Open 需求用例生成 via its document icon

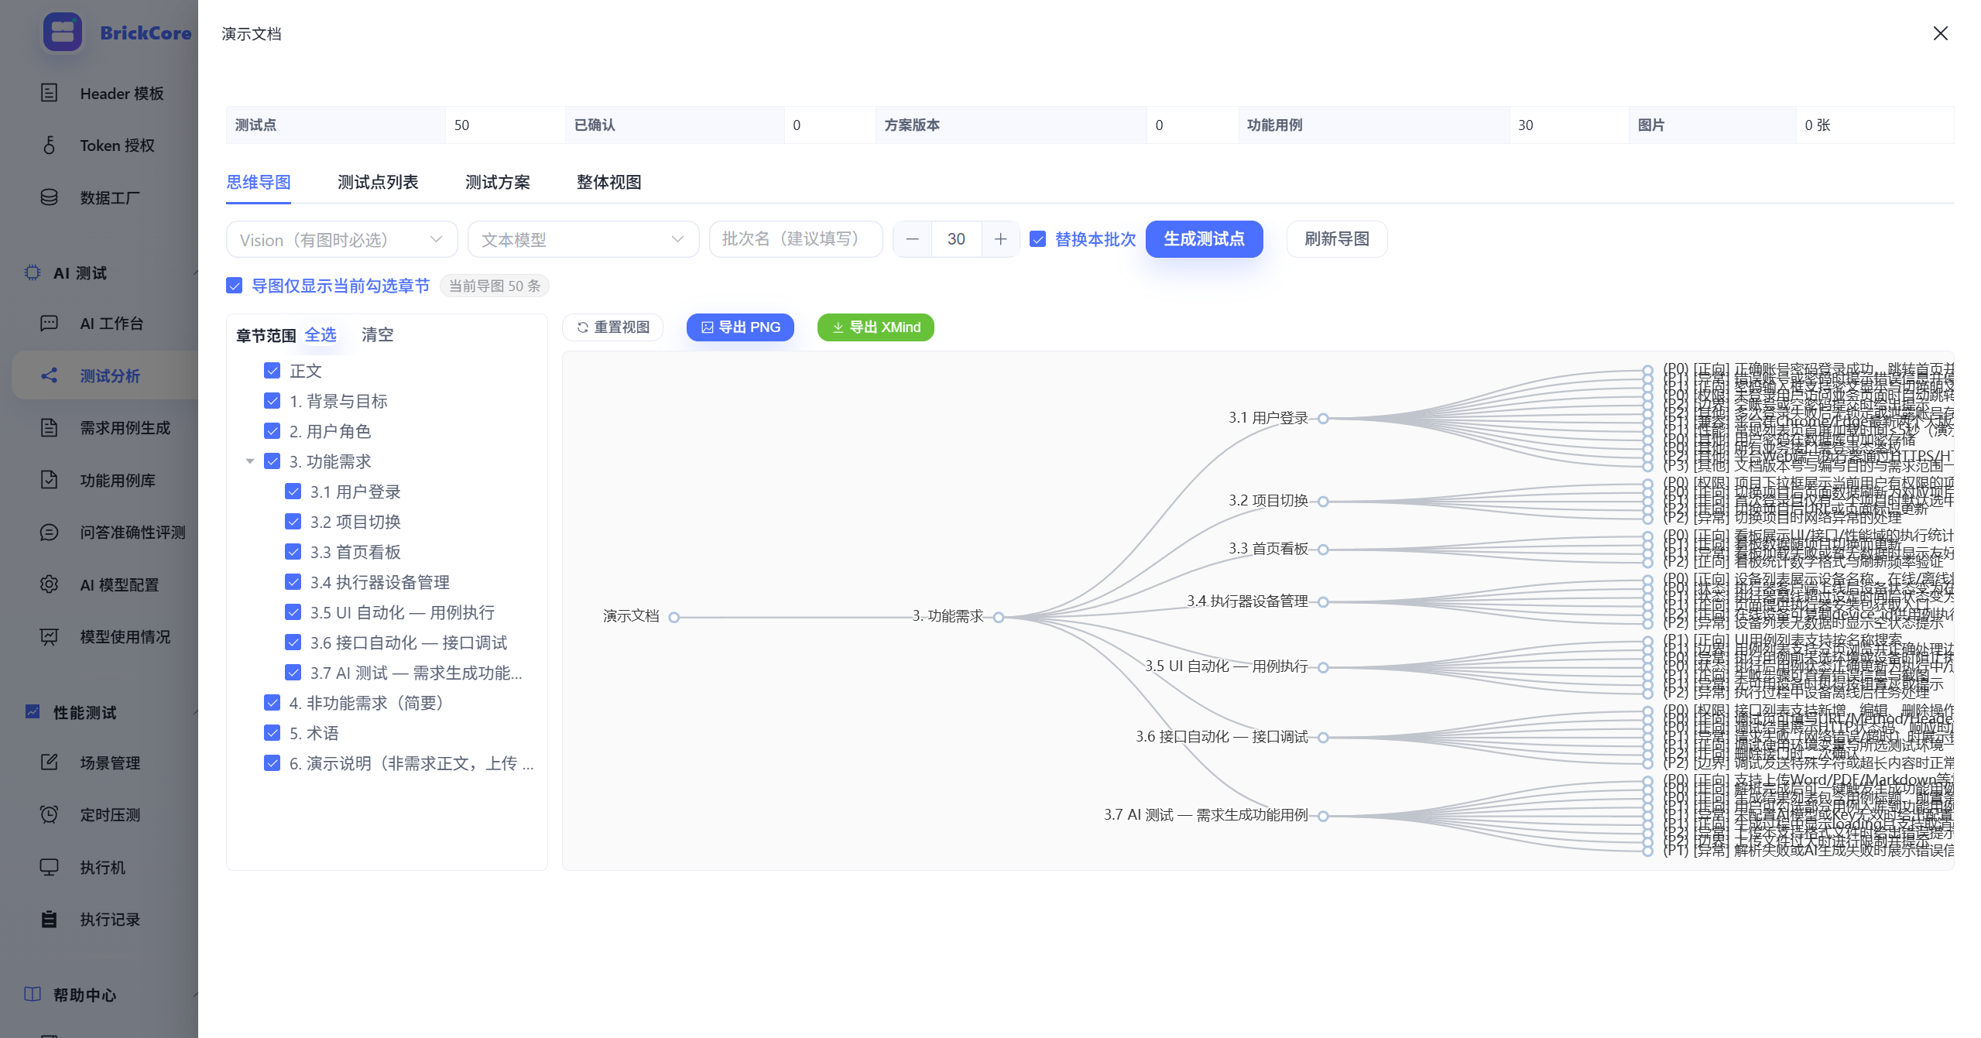click(x=49, y=427)
